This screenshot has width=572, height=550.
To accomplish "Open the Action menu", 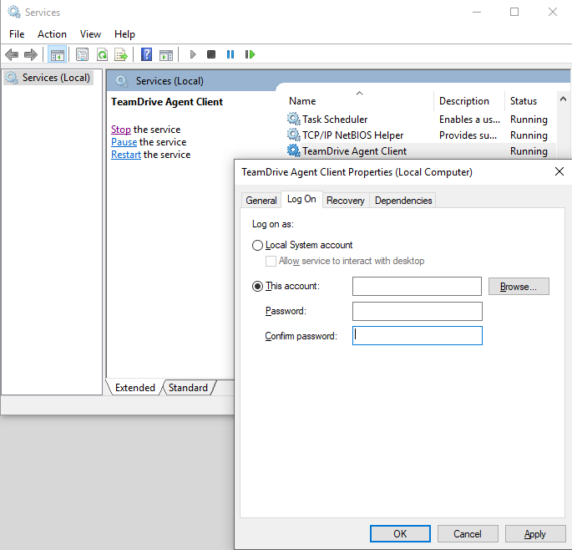I will (52, 34).
